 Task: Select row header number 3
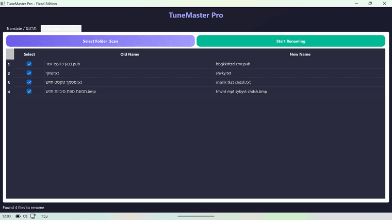pyautogui.click(x=9, y=82)
